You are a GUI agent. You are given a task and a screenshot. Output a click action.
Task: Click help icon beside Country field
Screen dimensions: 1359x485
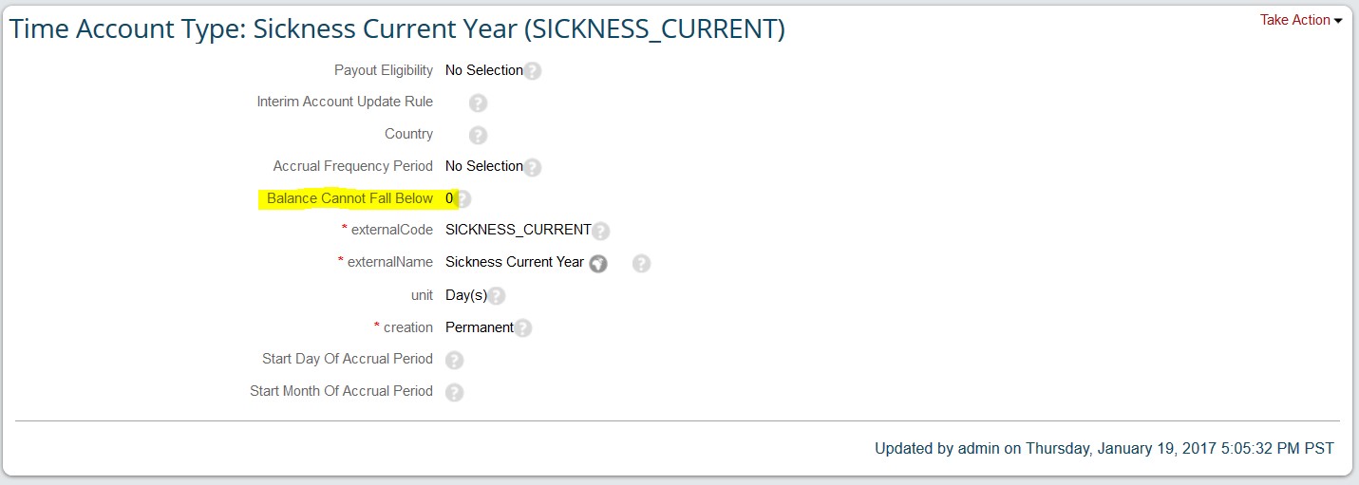pyautogui.click(x=479, y=136)
